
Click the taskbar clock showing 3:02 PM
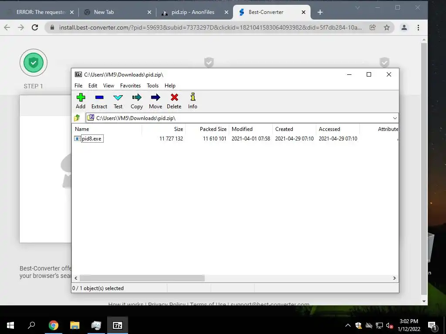click(409, 325)
